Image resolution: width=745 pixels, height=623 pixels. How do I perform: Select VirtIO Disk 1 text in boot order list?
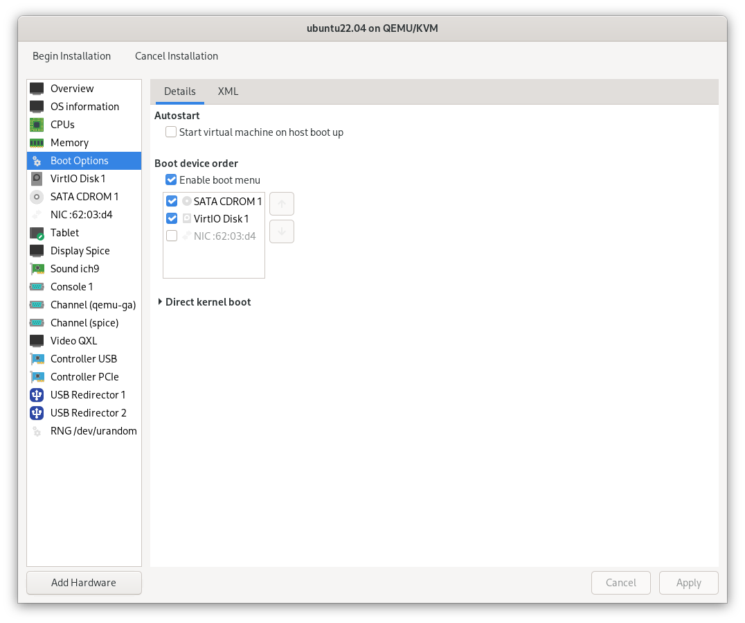(x=221, y=219)
